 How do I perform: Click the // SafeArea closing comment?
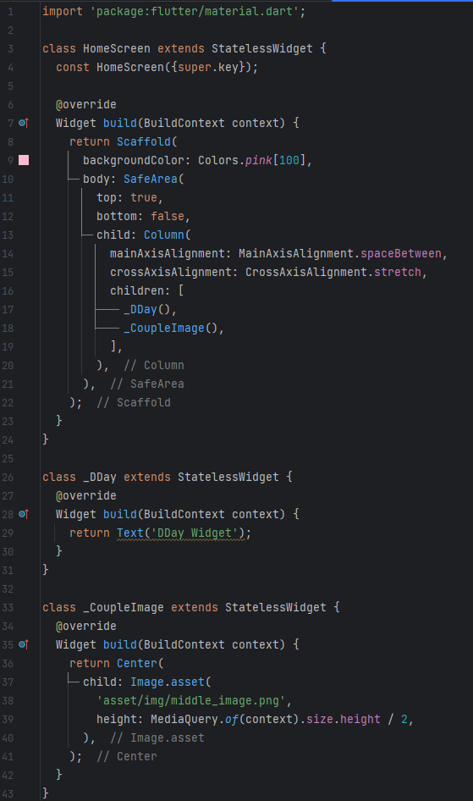(147, 384)
